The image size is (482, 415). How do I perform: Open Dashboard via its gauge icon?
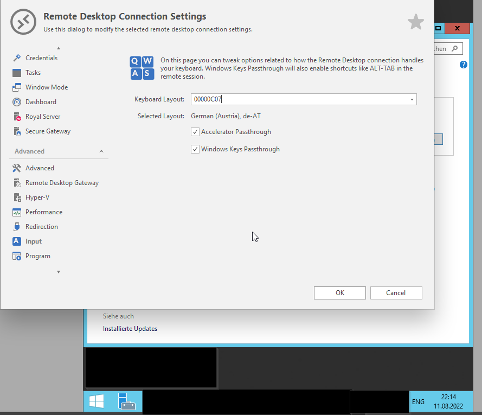pos(16,102)
